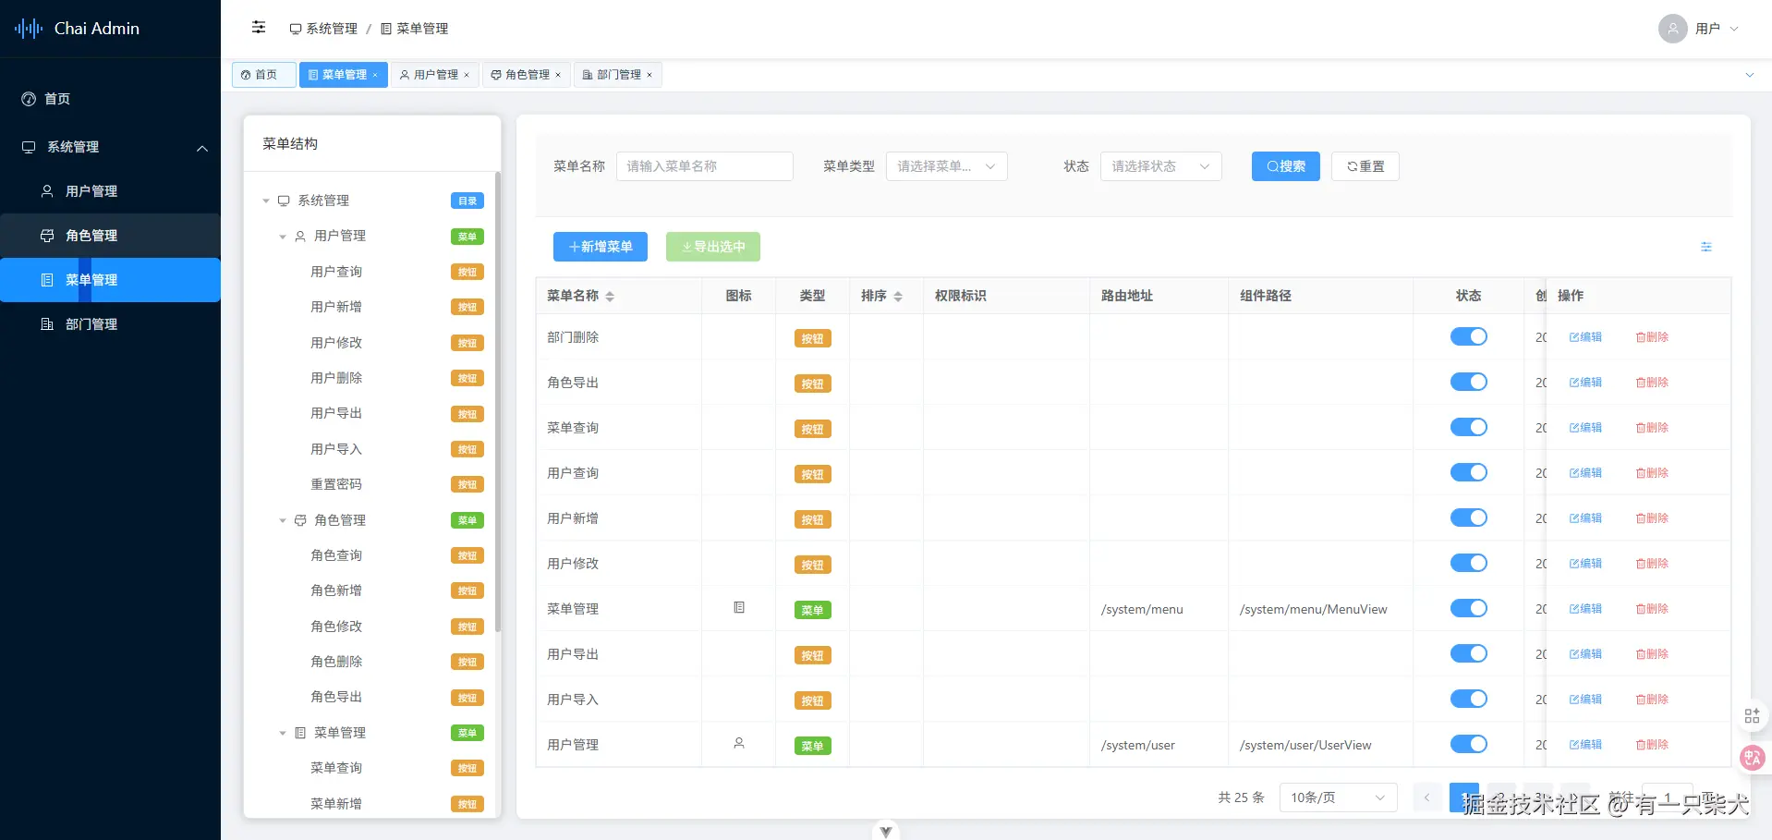Click the 角色管理 sidebar icon
Image resolution: width=1772 pixels, height=840 pixels.
47,236
